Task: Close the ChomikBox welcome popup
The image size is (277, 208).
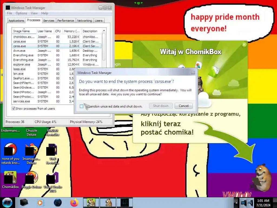Action: [x=244, y=45]
